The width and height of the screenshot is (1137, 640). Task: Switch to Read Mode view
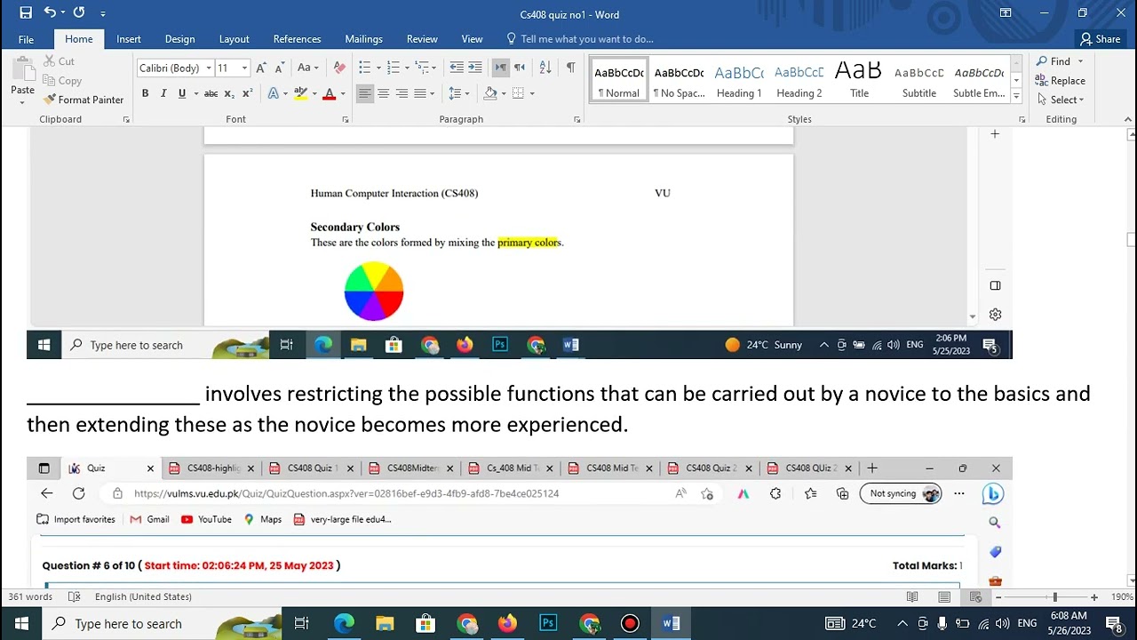pyautogui.click(x=912, y=596)
